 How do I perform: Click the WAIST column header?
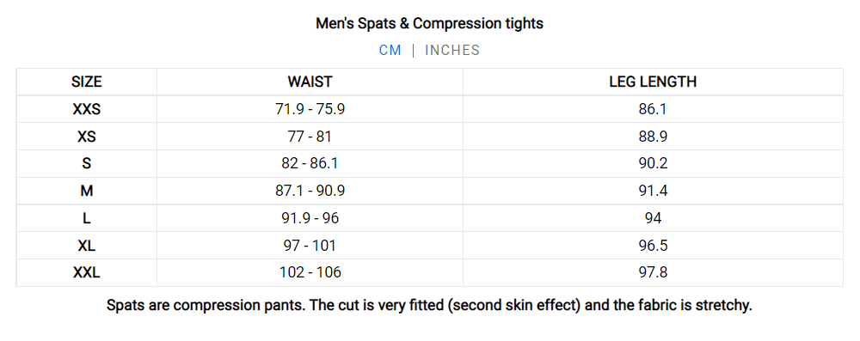pyautogui.click(x=310, y=82)
